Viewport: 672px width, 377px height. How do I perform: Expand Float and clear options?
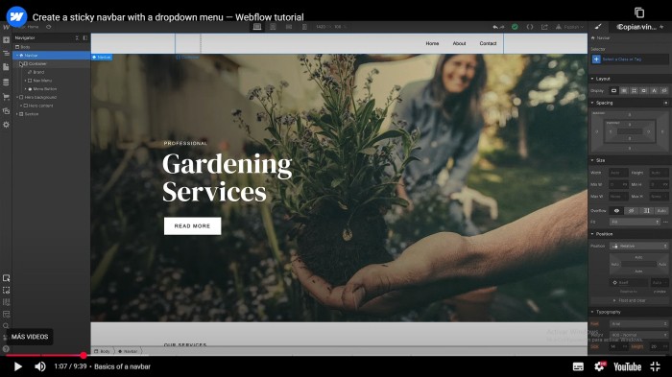pos(629,301)
